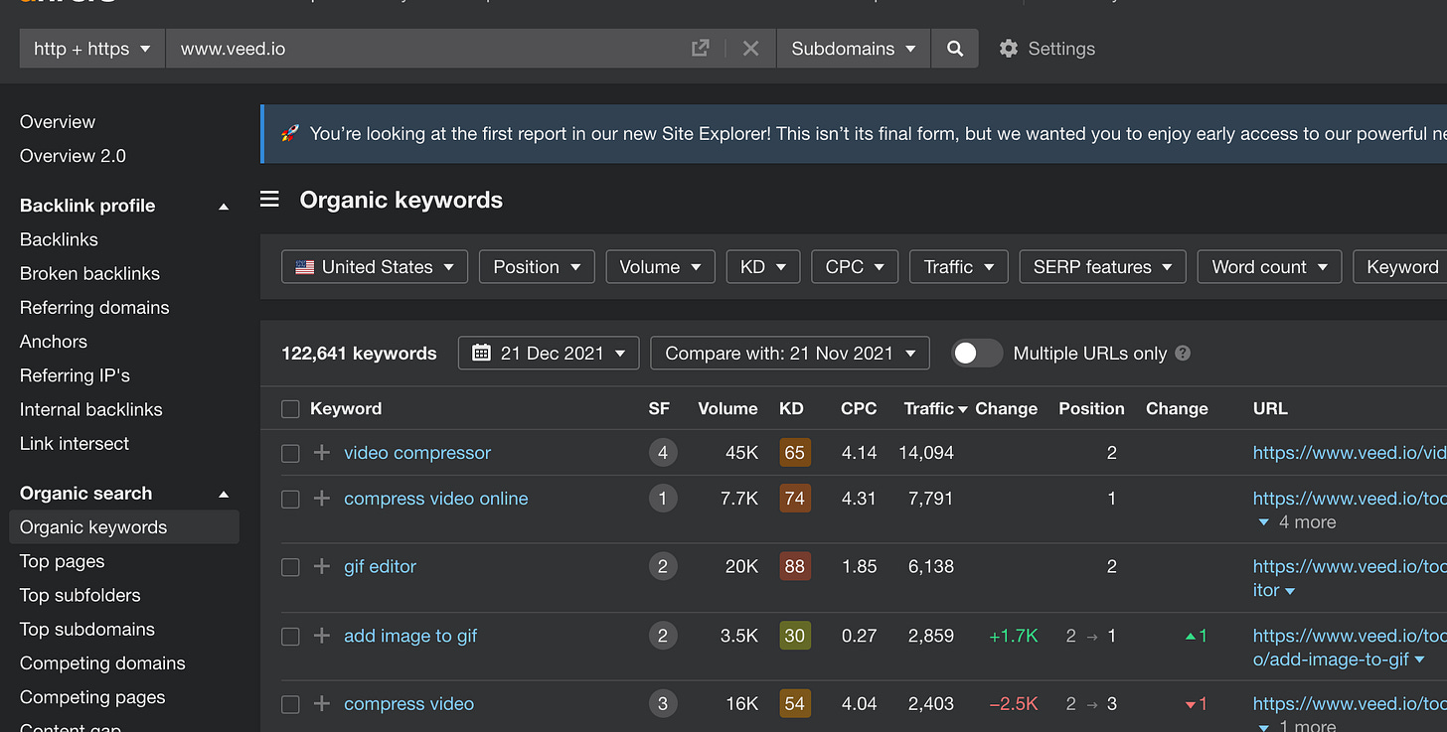The height and width of the screenshot is (732, 1447).
Task: Check the gif editor row checkbox
Action: [290, 567]
